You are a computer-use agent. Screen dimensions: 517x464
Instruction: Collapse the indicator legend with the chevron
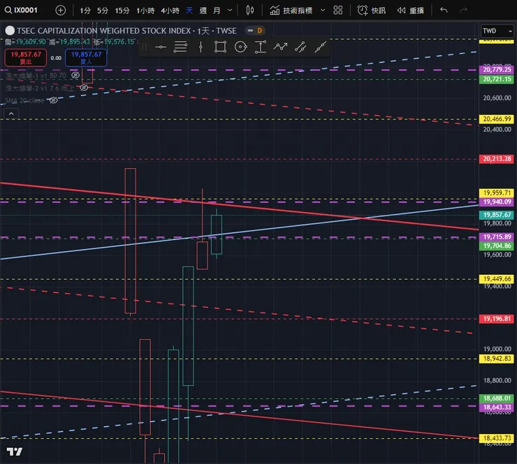[11, 114]
